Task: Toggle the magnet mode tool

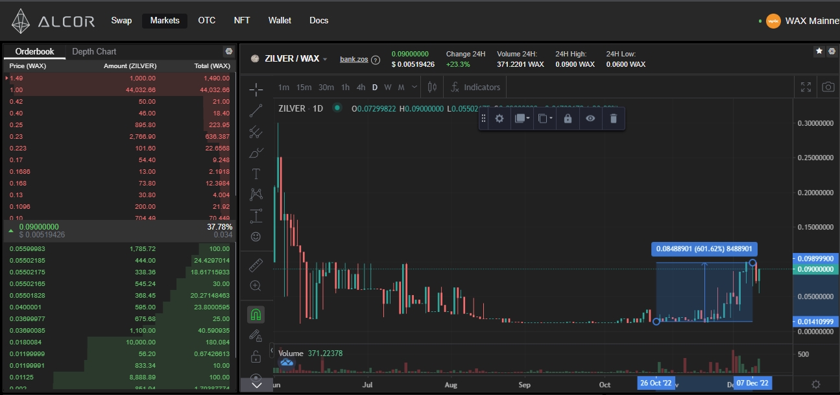Action: pos(256,315)
